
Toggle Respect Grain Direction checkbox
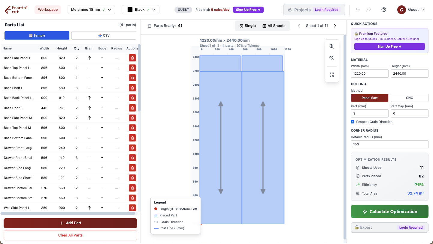tap(353, 122)
